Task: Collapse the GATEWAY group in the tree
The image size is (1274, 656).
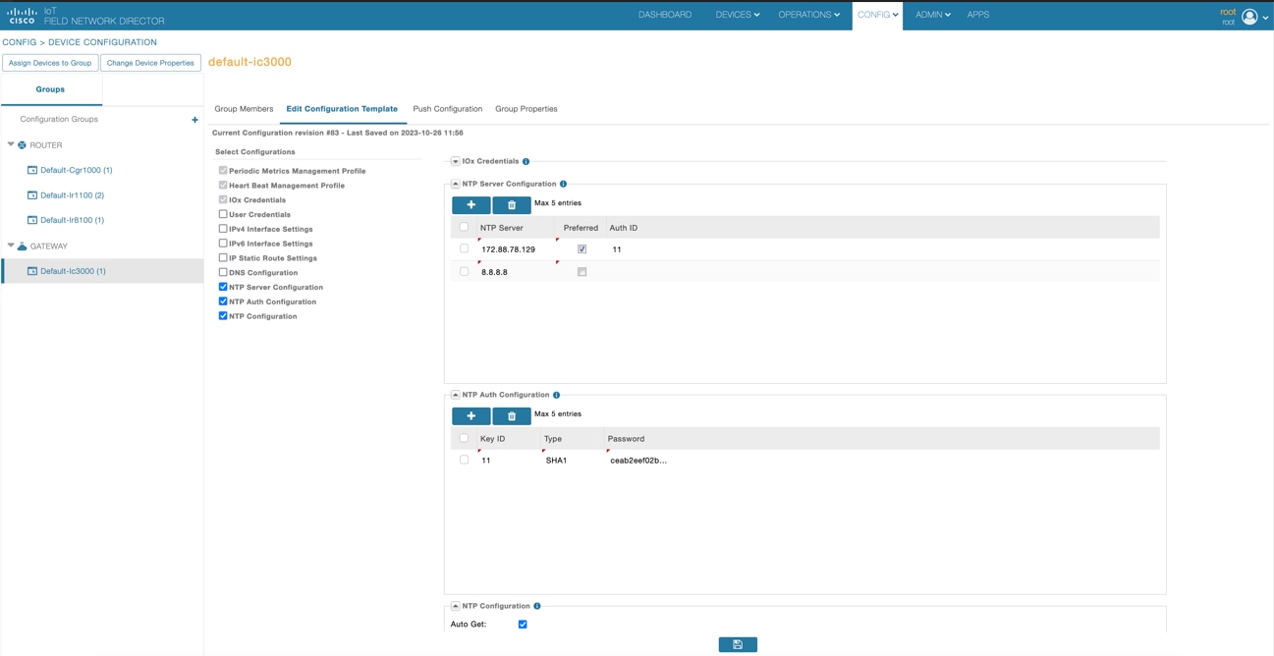Action: pos(9,246)
